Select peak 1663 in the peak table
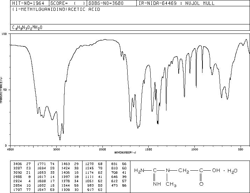The width and height of the screenshot is (250, 193). (42, 172)
